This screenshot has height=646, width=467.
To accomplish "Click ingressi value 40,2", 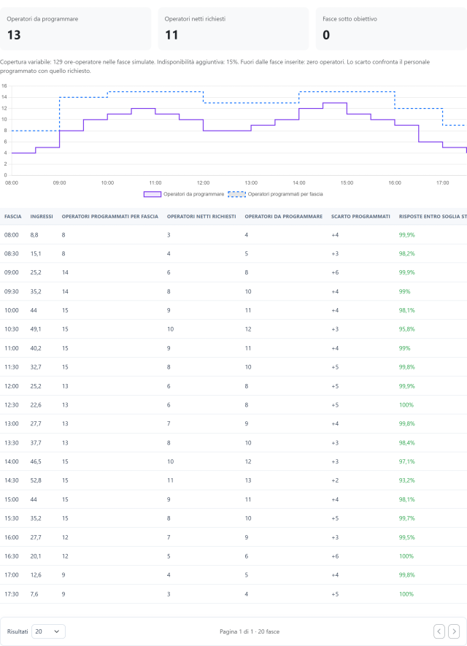I will [x=36, y=348].
